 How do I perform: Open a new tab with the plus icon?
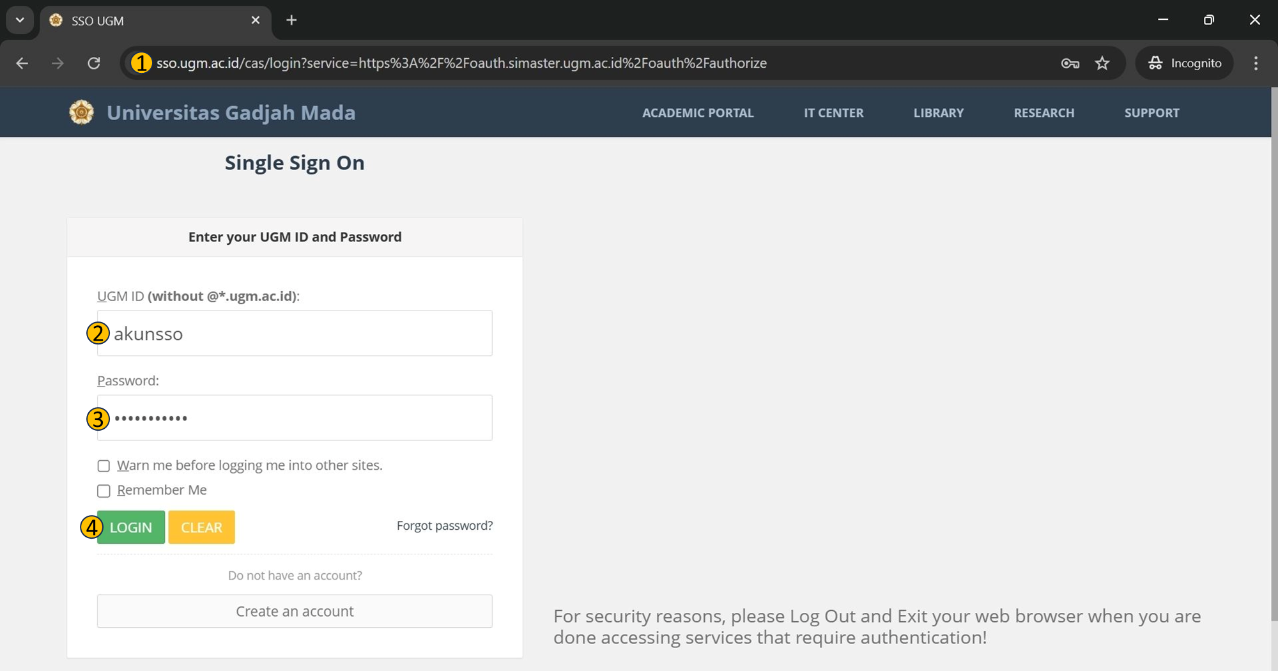(x=291, y=20)
